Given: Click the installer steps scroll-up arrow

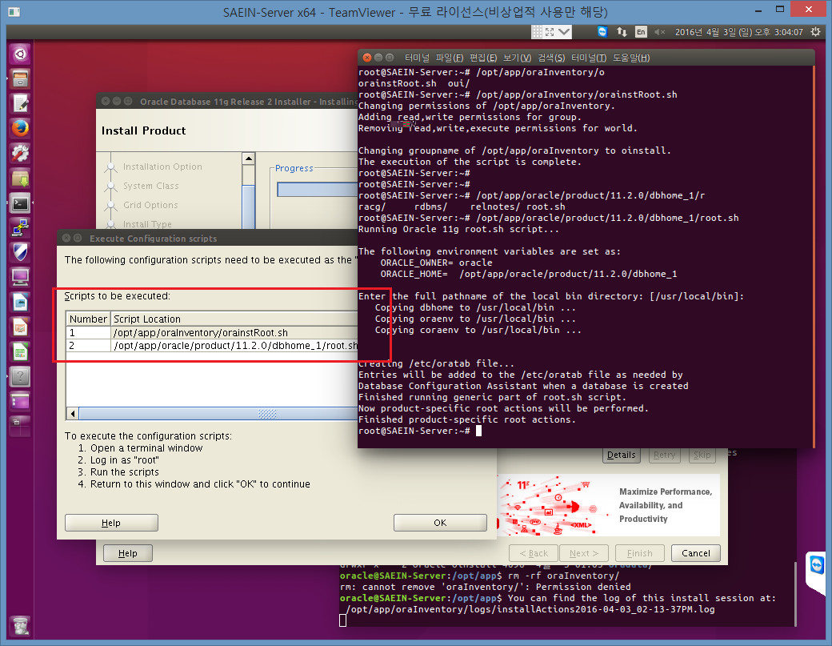Looking at the screenshot, I should (x=248, y=158).
